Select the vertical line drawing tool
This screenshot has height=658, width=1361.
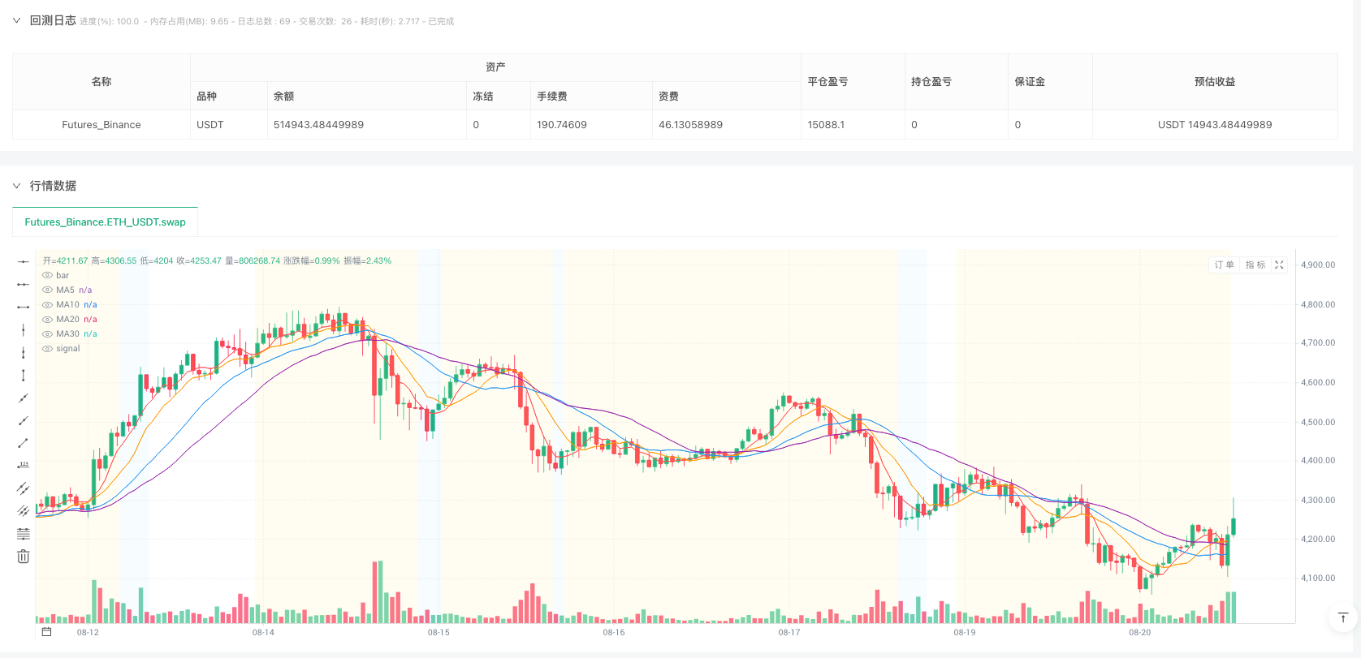(x=23, y=329)
